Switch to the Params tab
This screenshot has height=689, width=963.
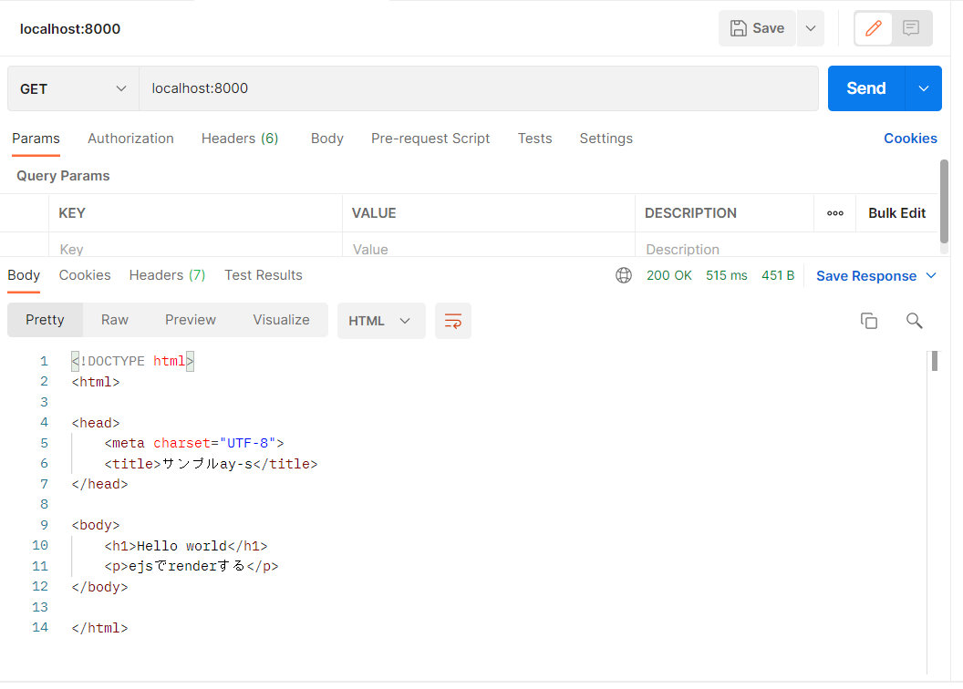tap(36, 139)
